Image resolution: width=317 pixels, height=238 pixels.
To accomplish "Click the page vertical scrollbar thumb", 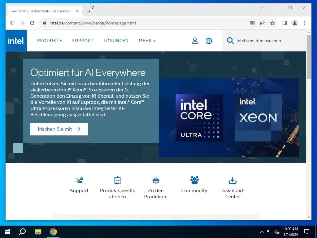I will tap(309, 57).
